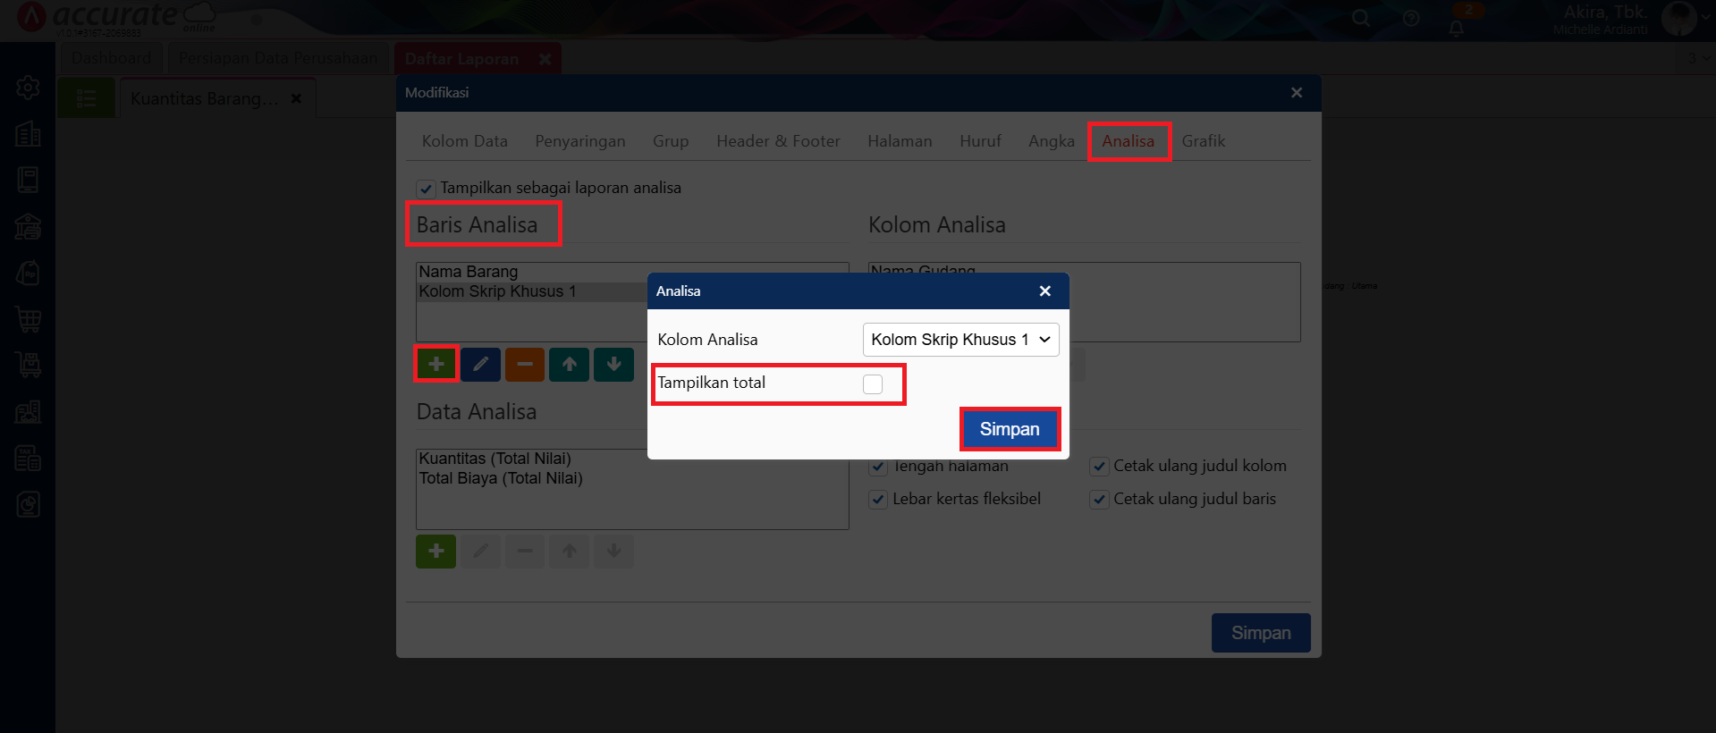Move row up with the up arrow icon
The width and height of the screenshot is (1716, 733).
click(x=569, y=364)
